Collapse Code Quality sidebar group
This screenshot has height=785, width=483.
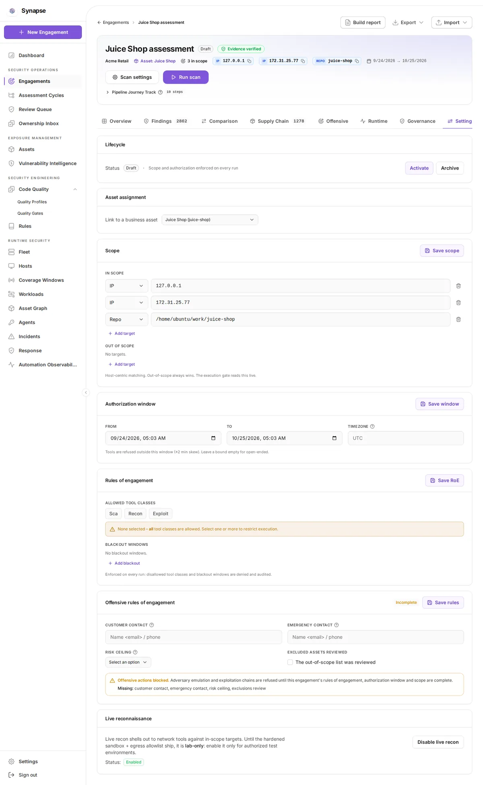pos(75,189)
